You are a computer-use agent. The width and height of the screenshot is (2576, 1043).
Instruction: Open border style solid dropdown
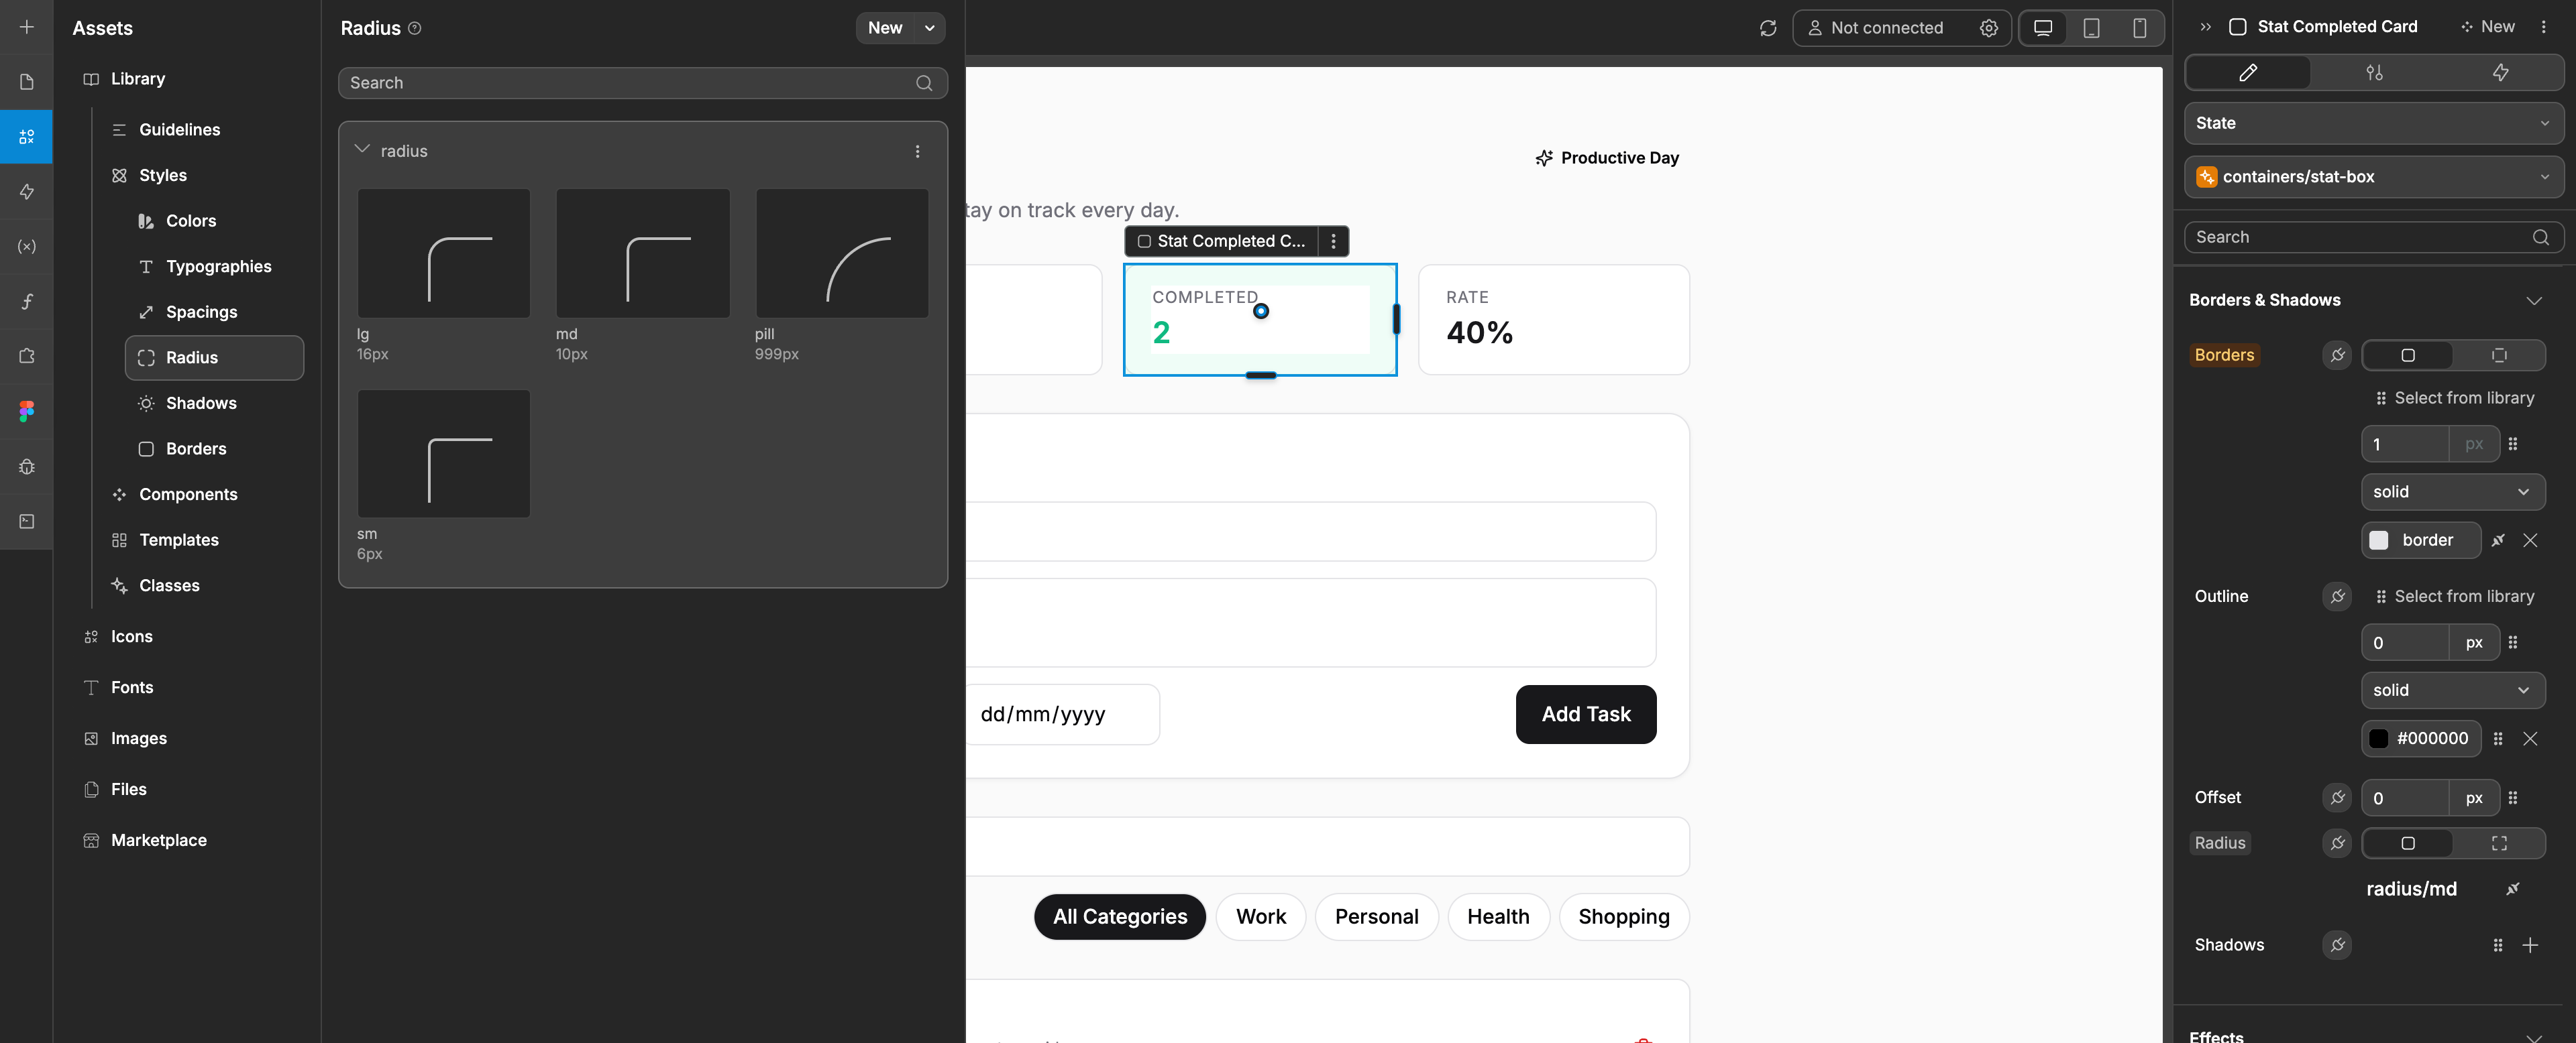pyautogui.click(x=2453, y=491)
